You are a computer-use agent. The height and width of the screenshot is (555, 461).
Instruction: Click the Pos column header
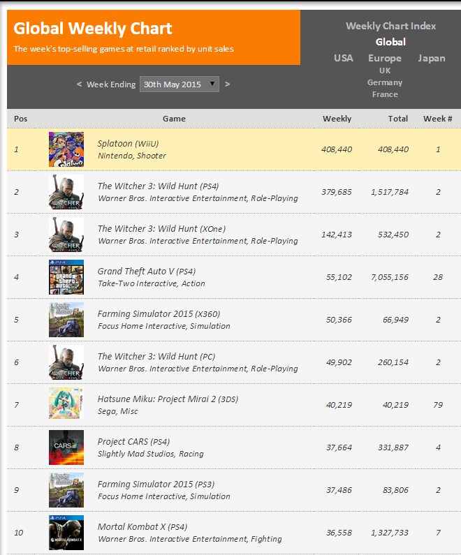point(20,119)
